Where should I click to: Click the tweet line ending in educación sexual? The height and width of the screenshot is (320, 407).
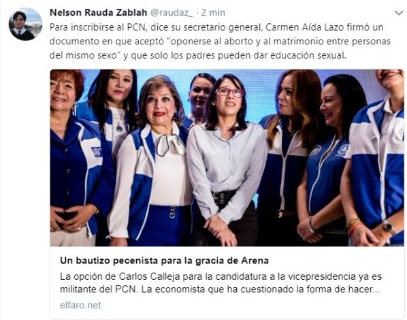tap(198, 55)
